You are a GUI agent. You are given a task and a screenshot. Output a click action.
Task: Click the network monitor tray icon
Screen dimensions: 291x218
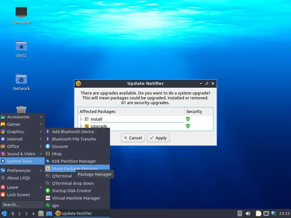click(266, 213)
